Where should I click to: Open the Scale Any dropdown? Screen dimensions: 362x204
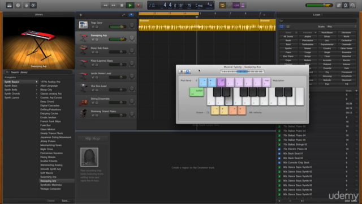pos(341,27)
